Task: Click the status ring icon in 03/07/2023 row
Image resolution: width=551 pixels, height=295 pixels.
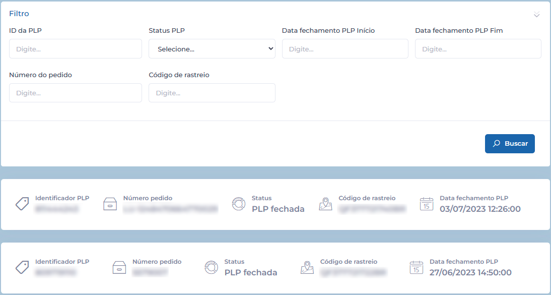Action: pyautogui.click(x=239, y=204)
